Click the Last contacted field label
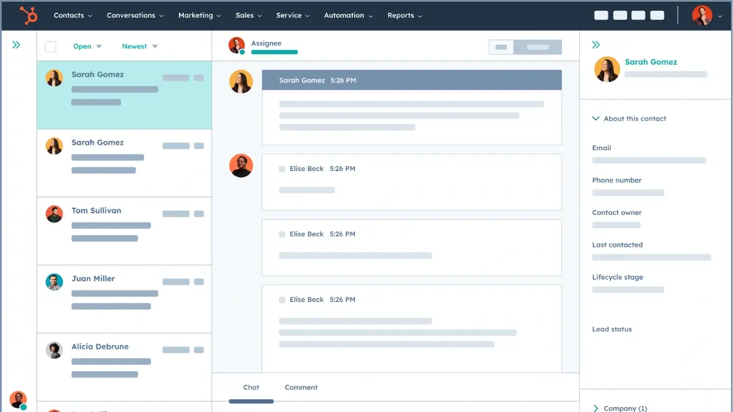 (x=618, y=245)
